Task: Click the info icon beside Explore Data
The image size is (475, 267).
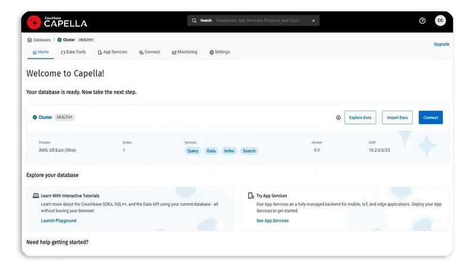Action: 338,117
